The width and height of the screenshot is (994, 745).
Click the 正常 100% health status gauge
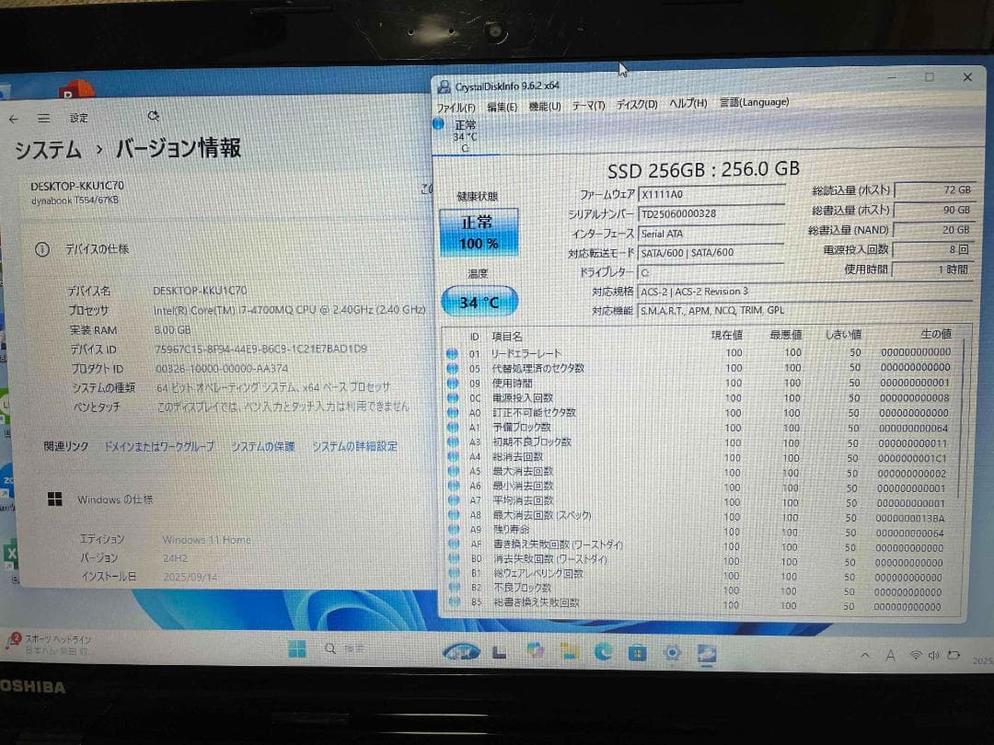(x=479, y=231)
